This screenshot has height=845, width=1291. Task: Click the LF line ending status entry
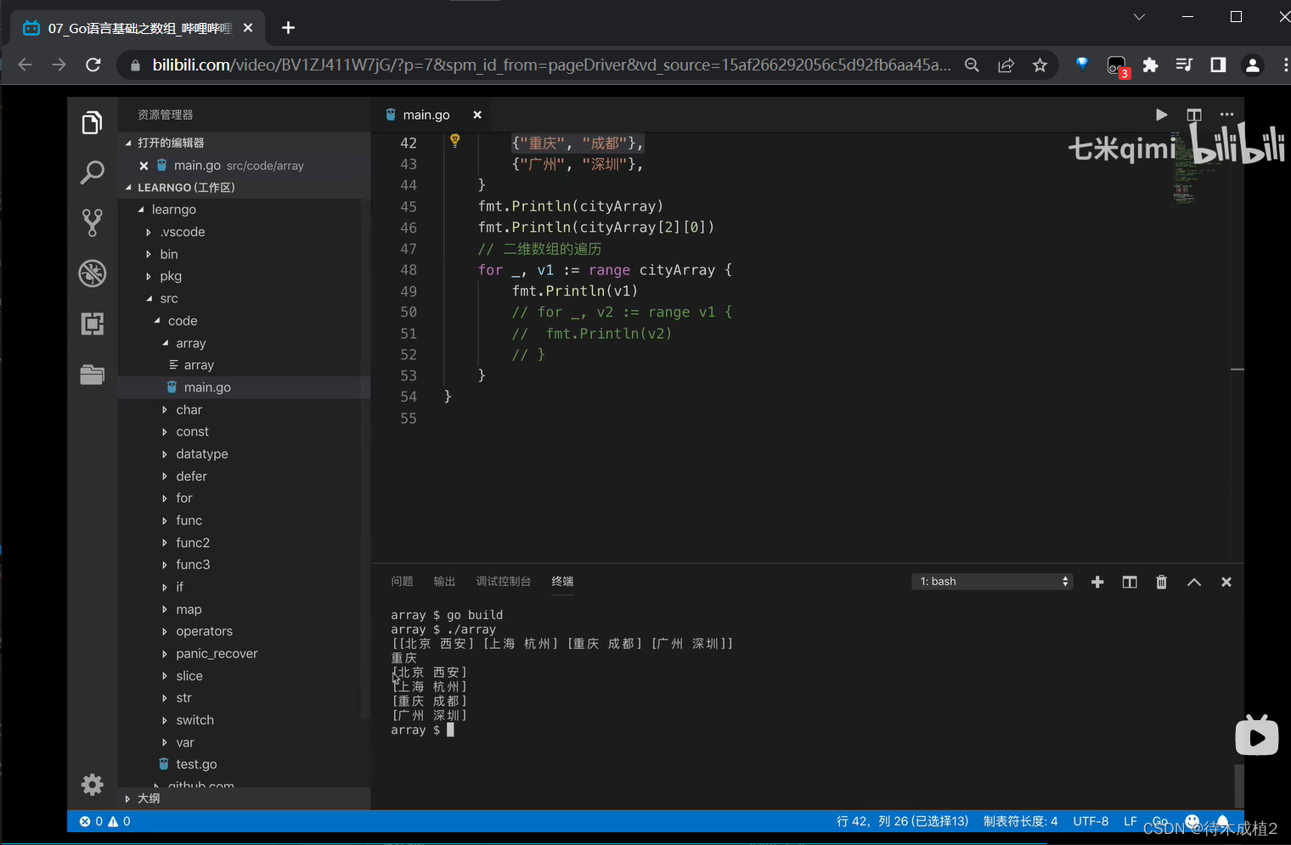point(1130,821)
